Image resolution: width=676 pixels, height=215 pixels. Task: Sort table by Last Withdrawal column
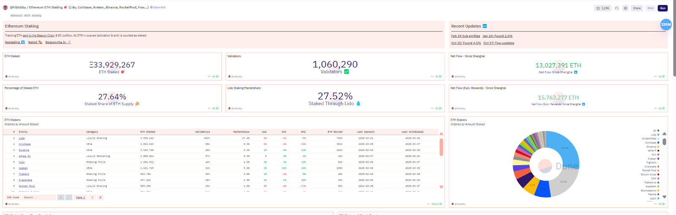pos(412,132)
